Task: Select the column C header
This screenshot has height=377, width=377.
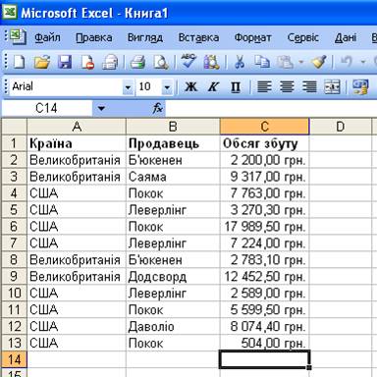Action: point(264,127)
